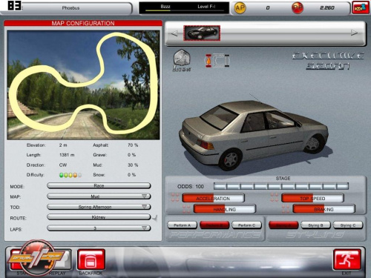Select the Perform C setup option
Viewport: 371px width, 278px height.
[246, 225]
